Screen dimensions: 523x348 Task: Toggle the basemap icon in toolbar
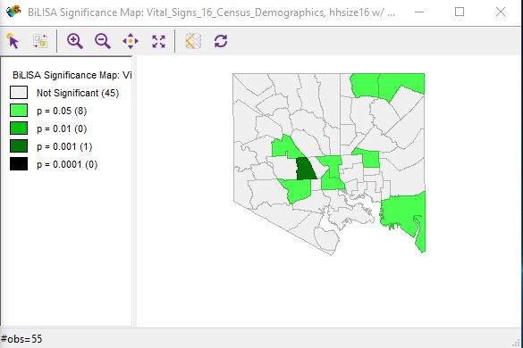193,41
